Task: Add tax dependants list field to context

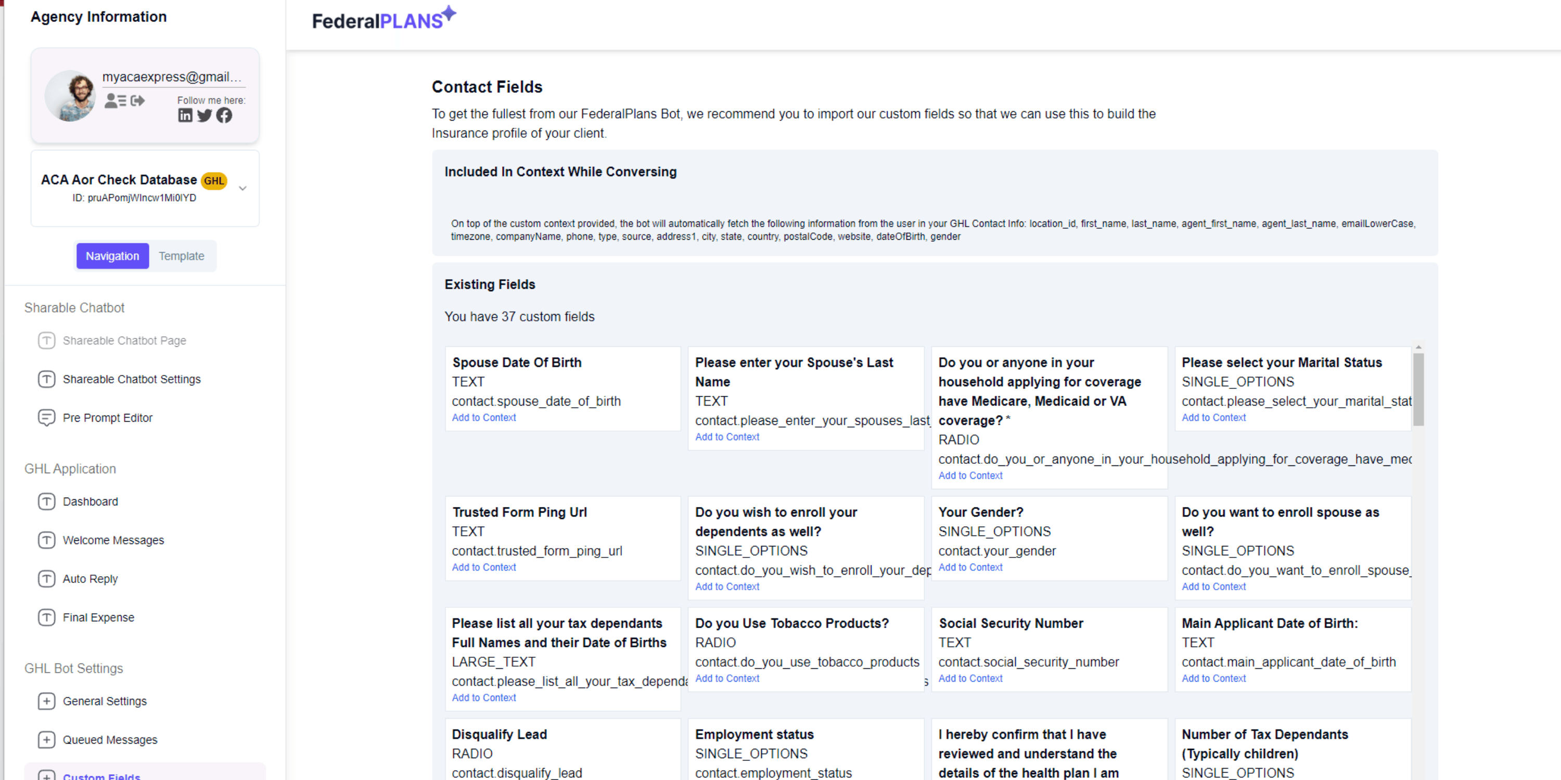Action: tap(483, 698)
